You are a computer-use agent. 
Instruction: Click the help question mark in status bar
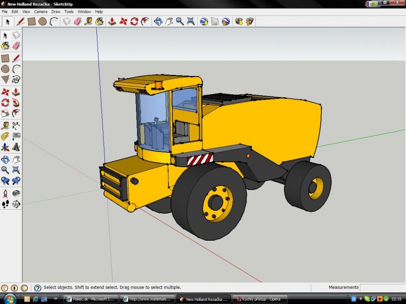point(38,288)
